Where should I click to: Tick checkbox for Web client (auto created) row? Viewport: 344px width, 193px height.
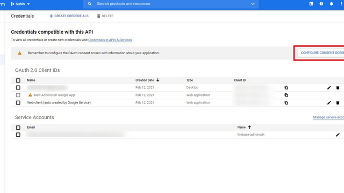click(x=18, y=102)
